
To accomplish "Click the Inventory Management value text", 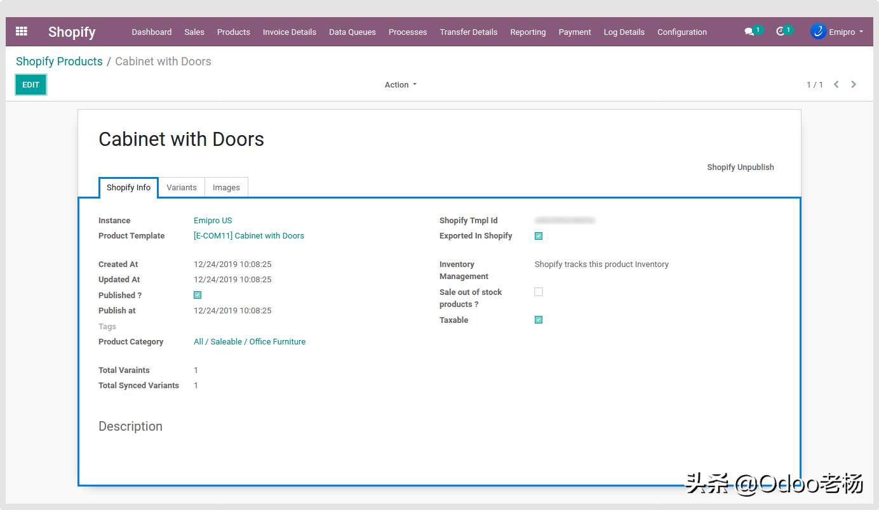I will [x=601, y=265].
